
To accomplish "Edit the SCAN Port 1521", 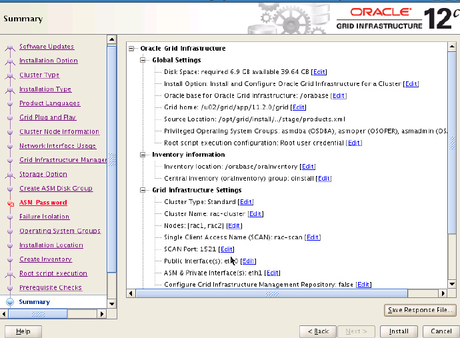I will click(226, 249).
